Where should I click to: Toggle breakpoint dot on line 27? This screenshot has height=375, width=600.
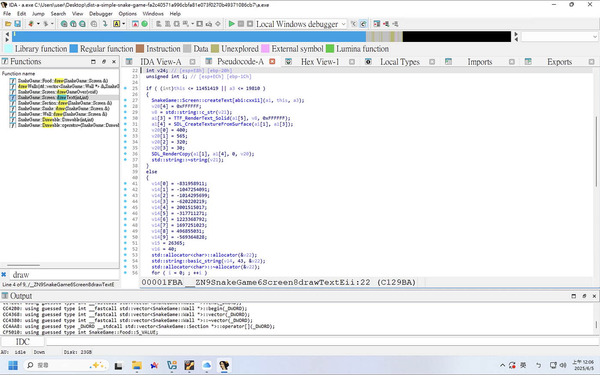125,100
